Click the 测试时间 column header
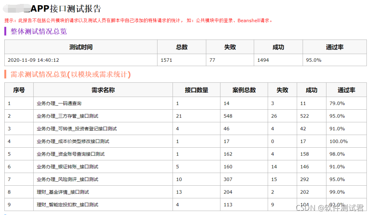Viewport: 370px width, 215px height. [81, 47]
